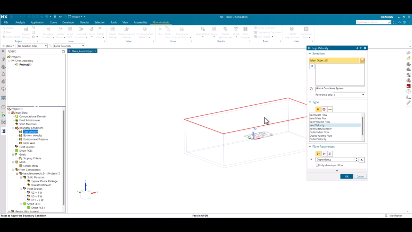Choose the swirl flow direction icon
This screenshot has width=412, height=232.
[330, 154]
